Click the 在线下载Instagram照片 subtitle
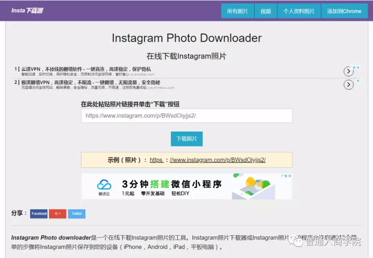This screenshot has height=258, width=373. 186,56
